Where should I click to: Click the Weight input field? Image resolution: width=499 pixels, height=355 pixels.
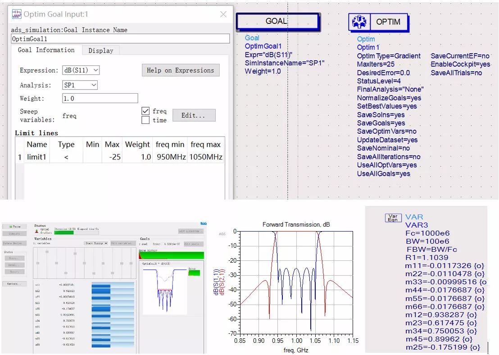pos(100,98)
